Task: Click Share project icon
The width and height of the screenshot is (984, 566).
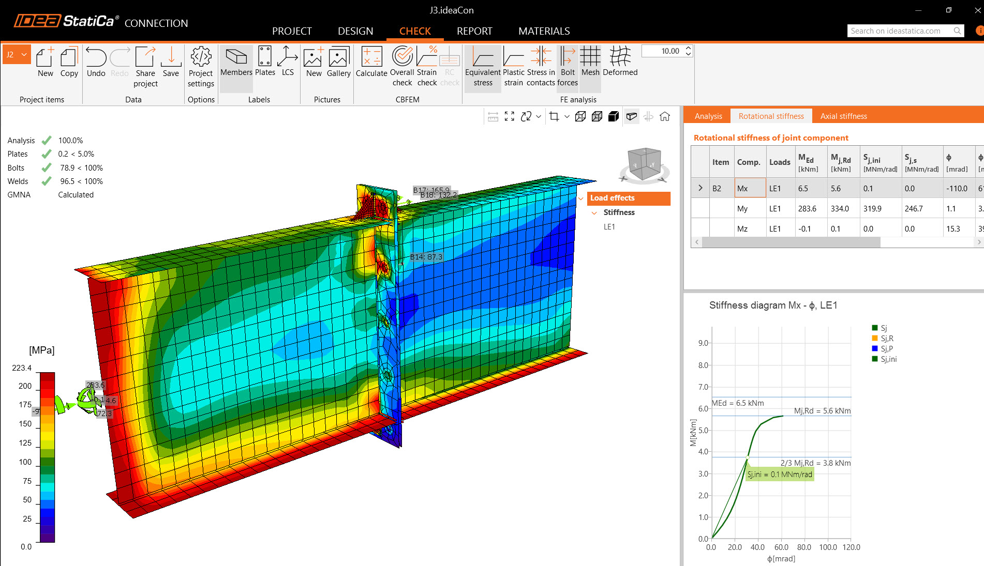Action: coord(145,67)
